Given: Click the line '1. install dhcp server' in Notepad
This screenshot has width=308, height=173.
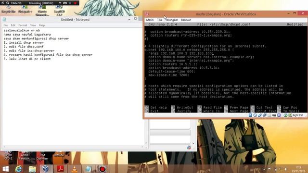Looking at the screenshot, I should click(24, 43).
